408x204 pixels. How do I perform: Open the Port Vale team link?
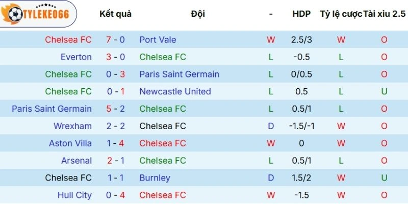[158, 39]
